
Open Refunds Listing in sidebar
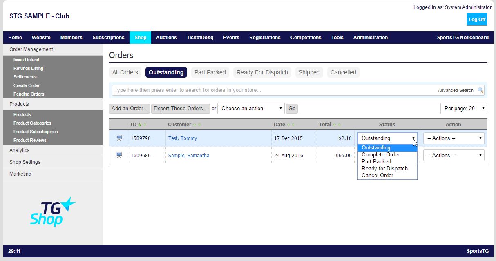28,68
